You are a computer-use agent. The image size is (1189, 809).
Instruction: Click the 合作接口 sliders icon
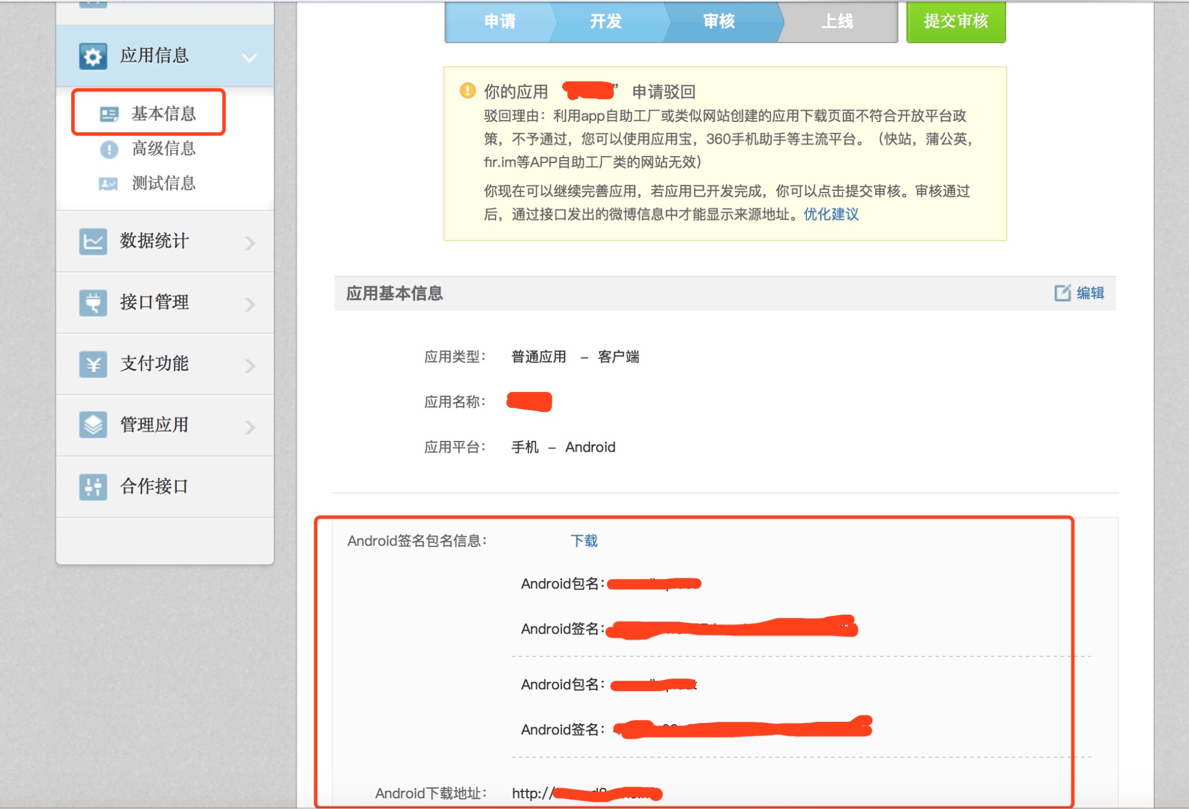(x=93, y=487)
